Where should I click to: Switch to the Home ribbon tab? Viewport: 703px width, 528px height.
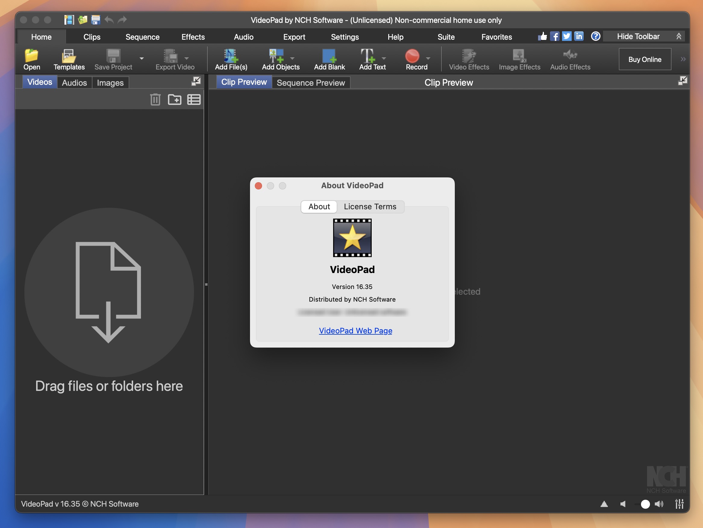pos(41,37)
